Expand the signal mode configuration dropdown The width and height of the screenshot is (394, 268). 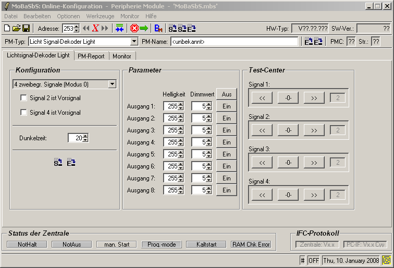pos(112,84)
